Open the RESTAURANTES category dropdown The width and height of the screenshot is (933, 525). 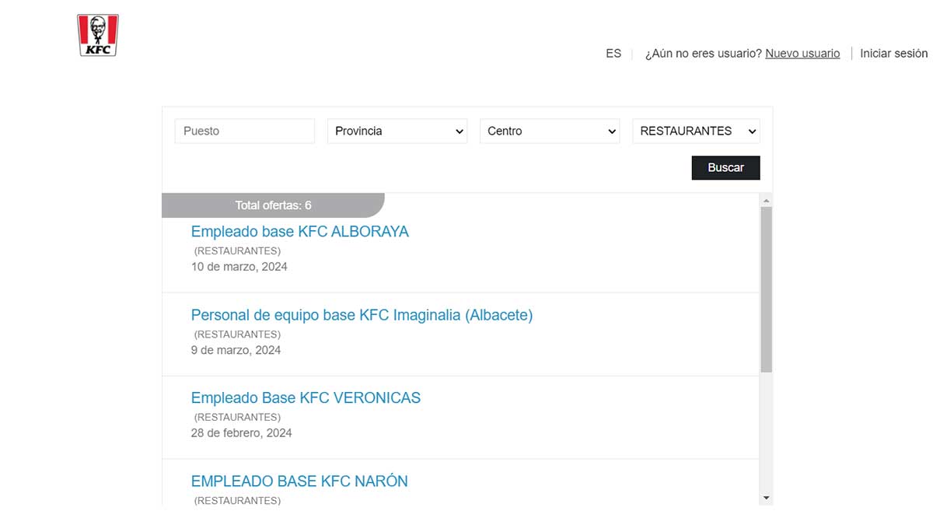tap(696, 131)
